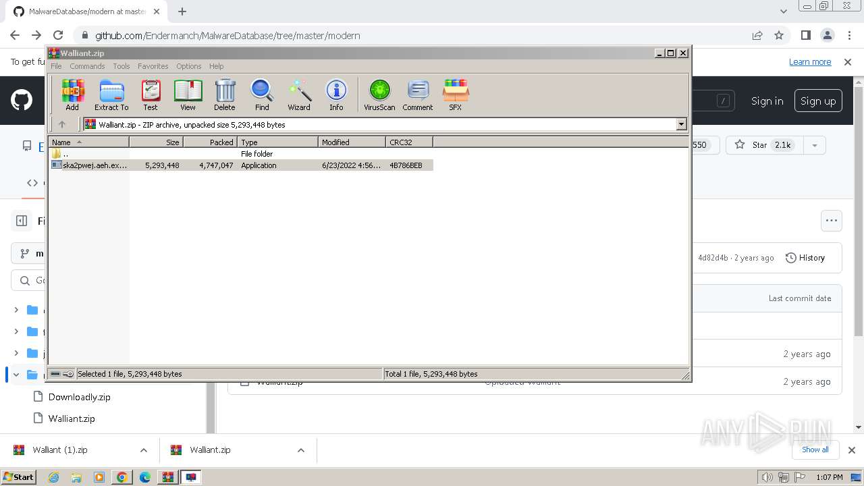Open the commit History link
Screen dimensions: 864x486
coord(805,258)
